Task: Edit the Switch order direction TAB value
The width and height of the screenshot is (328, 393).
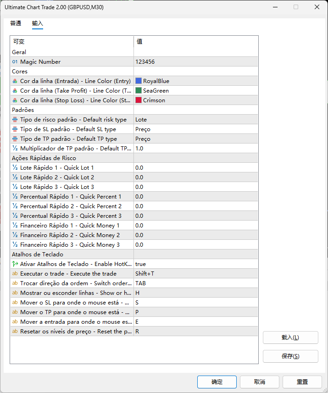Action: pyautogui.click(x=195, y=283)
